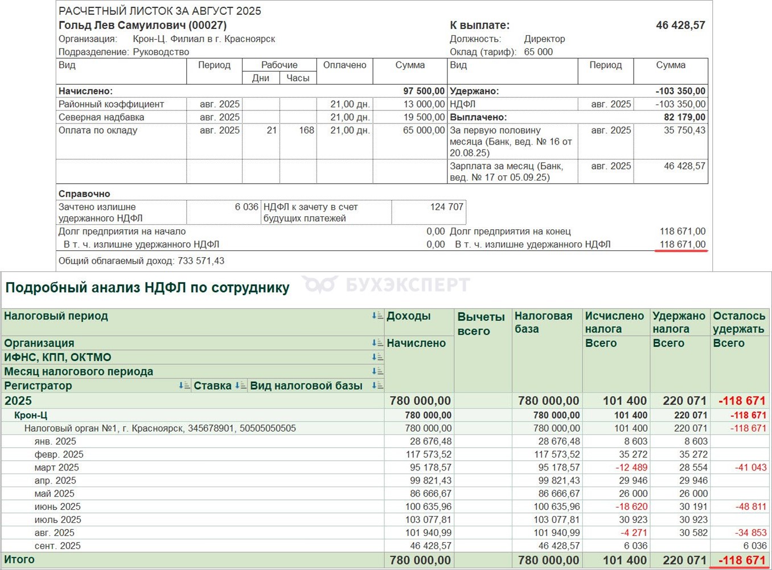772x570 pixels.
Task: Click the Итого total row label
Action: click(19, 560)
